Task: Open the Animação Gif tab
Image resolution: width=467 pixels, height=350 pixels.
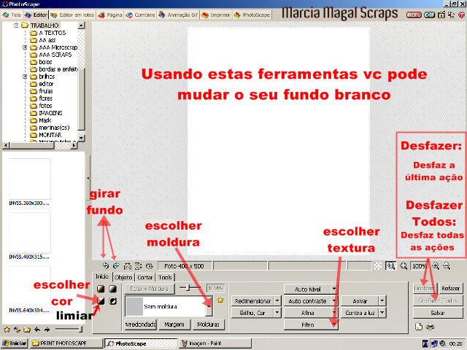Action: 178,15
